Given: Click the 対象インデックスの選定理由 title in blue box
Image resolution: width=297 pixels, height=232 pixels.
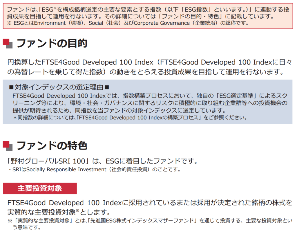Looking at the screenshot, I should [x=59, y=87].
